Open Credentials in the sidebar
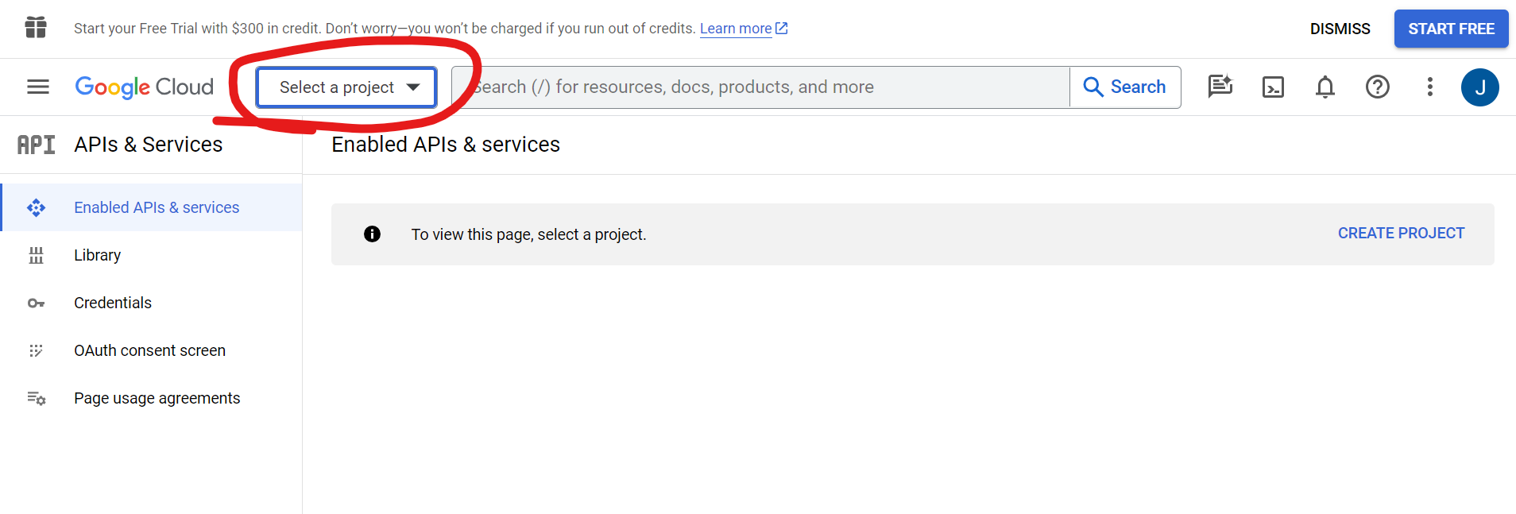1516x514 pixels. [113, 303]
